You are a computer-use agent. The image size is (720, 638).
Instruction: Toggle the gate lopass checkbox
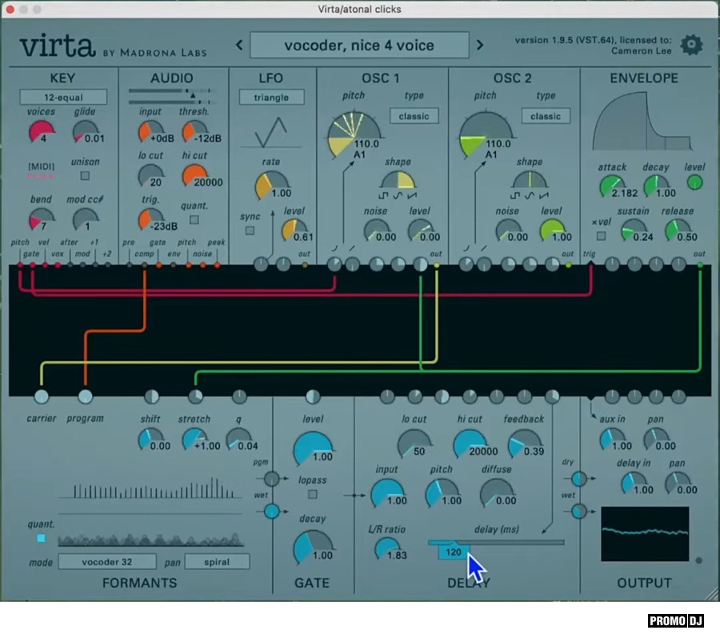coord(313,494)
